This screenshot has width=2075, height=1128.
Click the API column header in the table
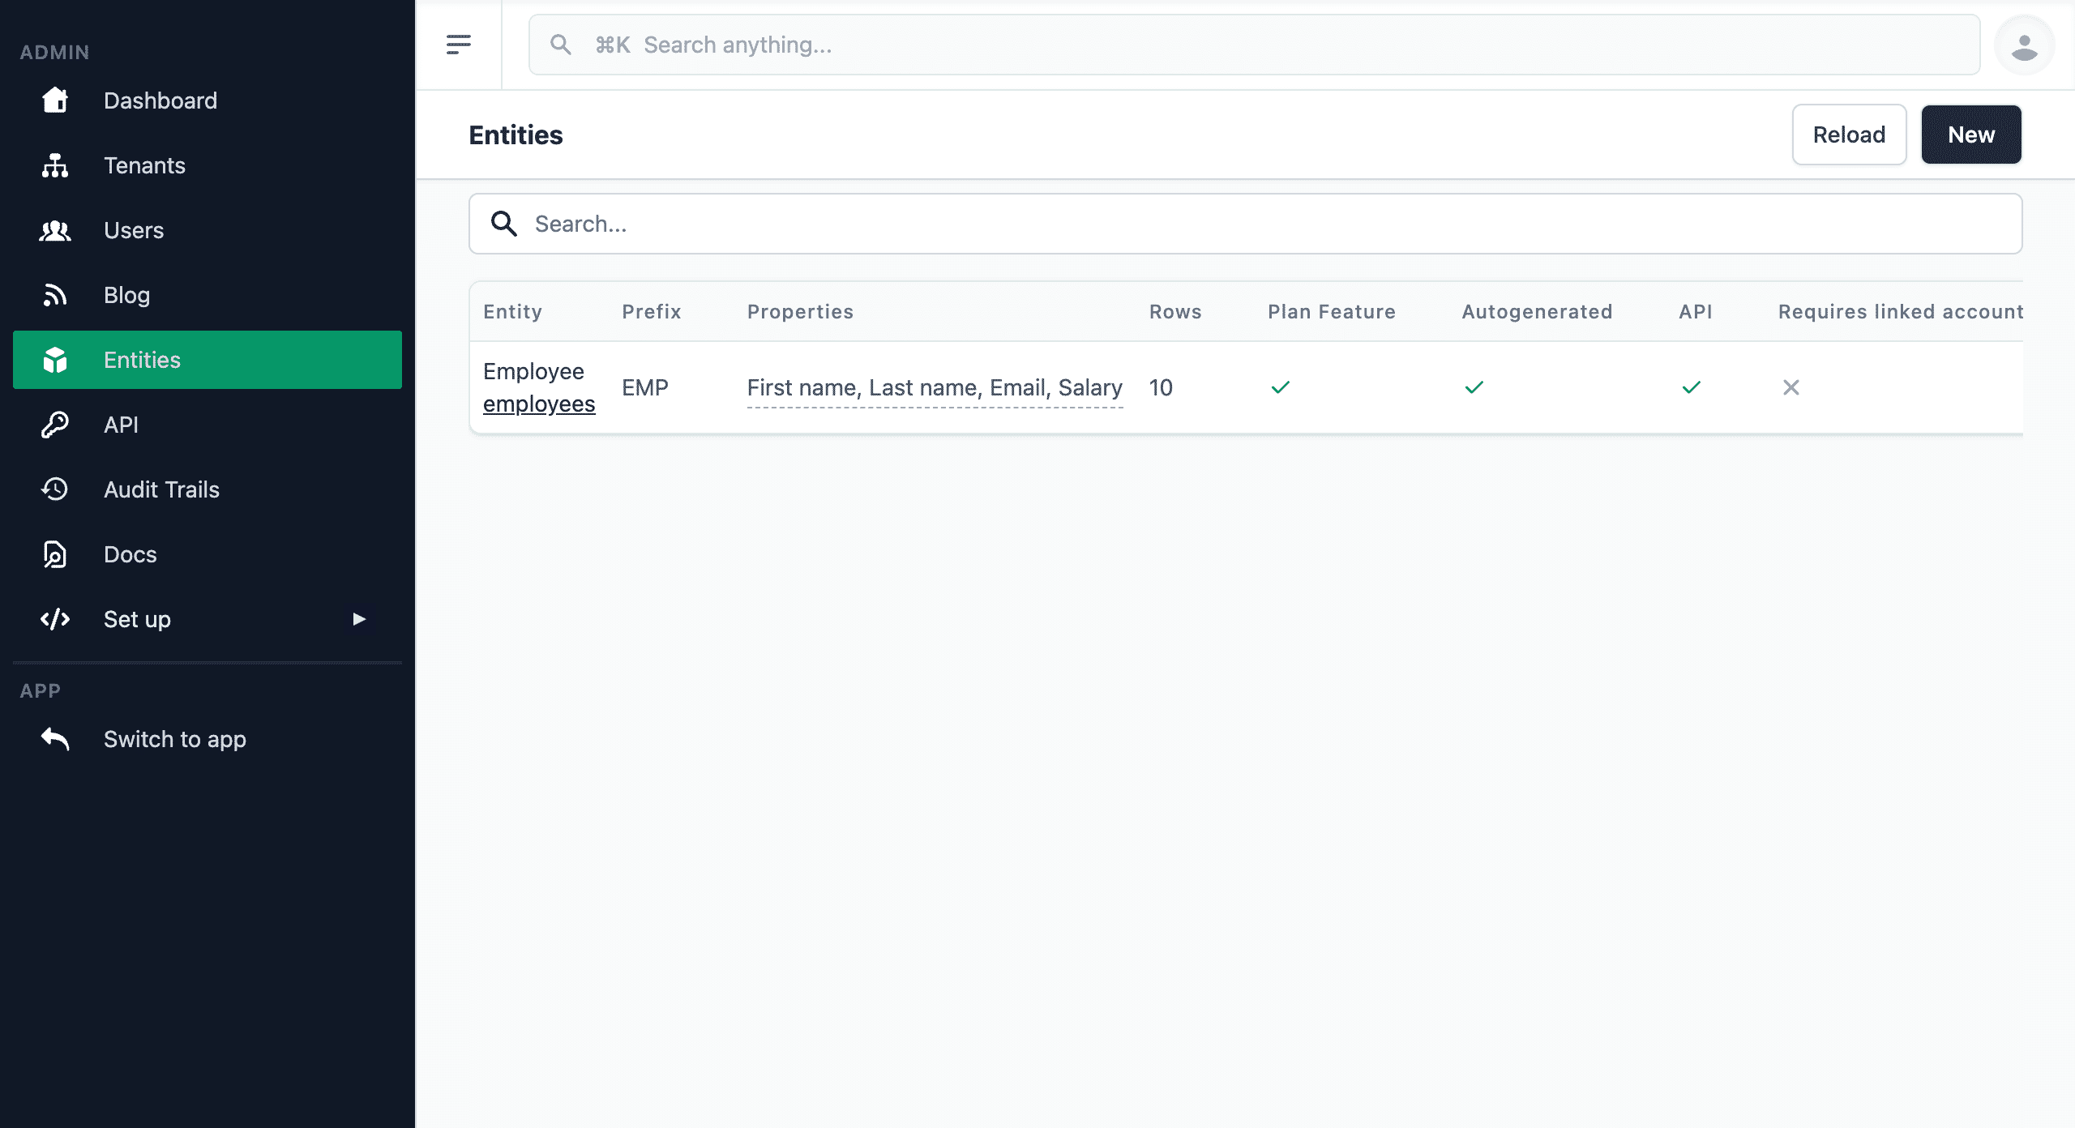[1696, 312]
